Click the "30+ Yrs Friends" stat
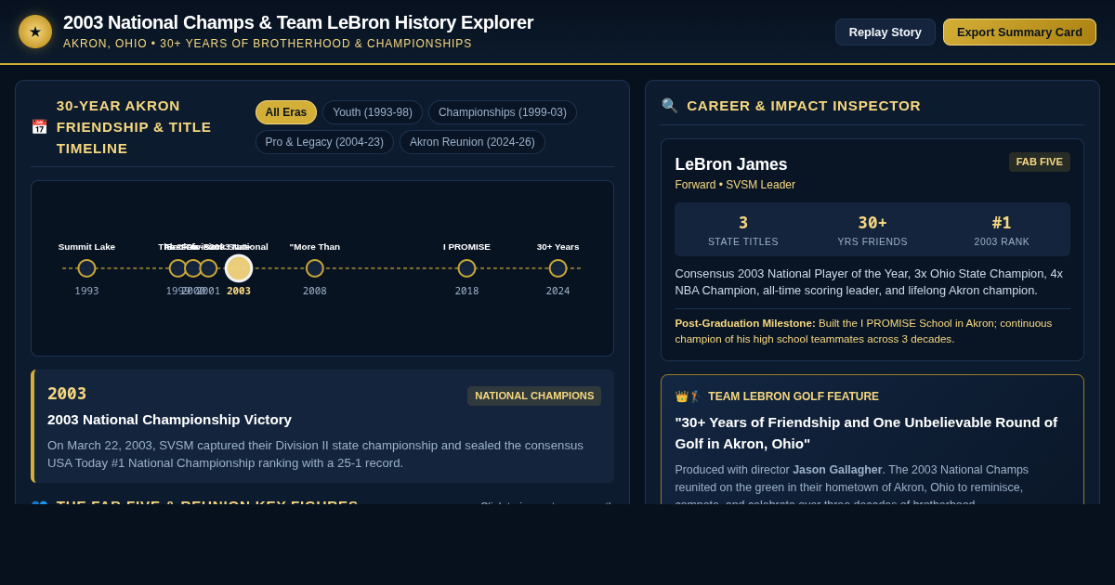Image resolution: width=1115 pixels, height=585 pixels. [x=872, y=230]
